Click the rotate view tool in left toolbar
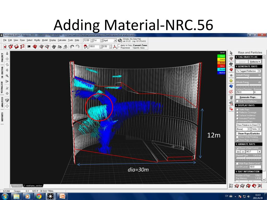 pyautogui.click(x=7, y=65)
